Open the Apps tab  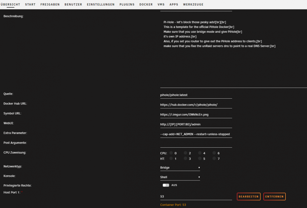pyautogui.click(x=174, y=4)
